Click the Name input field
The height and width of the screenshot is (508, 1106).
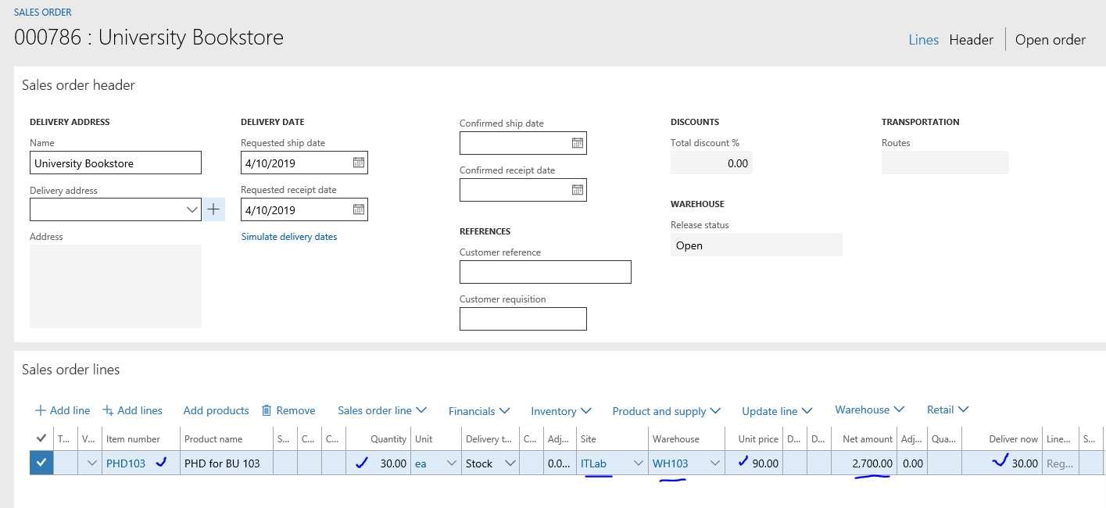tap(116, 163)
